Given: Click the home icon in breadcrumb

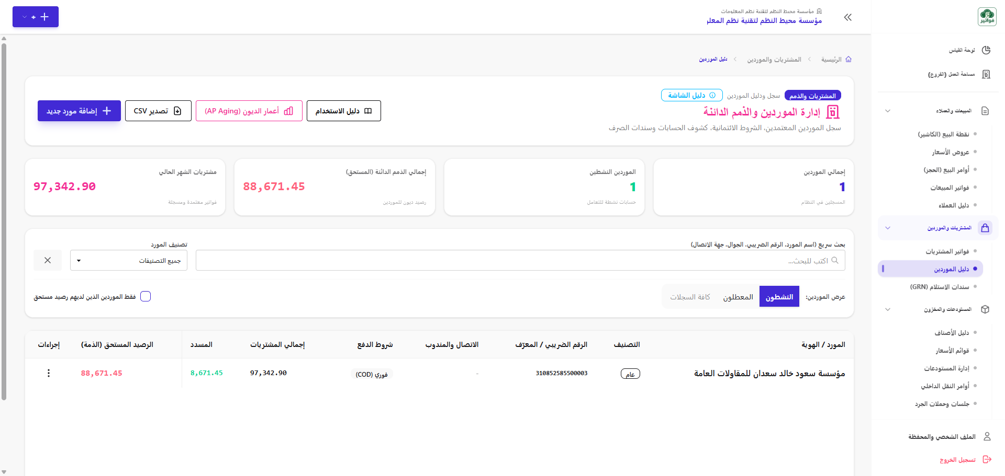Looking at the screenshot, I should (x=848, y=59).
